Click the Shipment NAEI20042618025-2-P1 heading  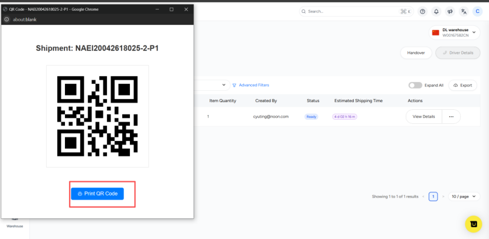97,48
